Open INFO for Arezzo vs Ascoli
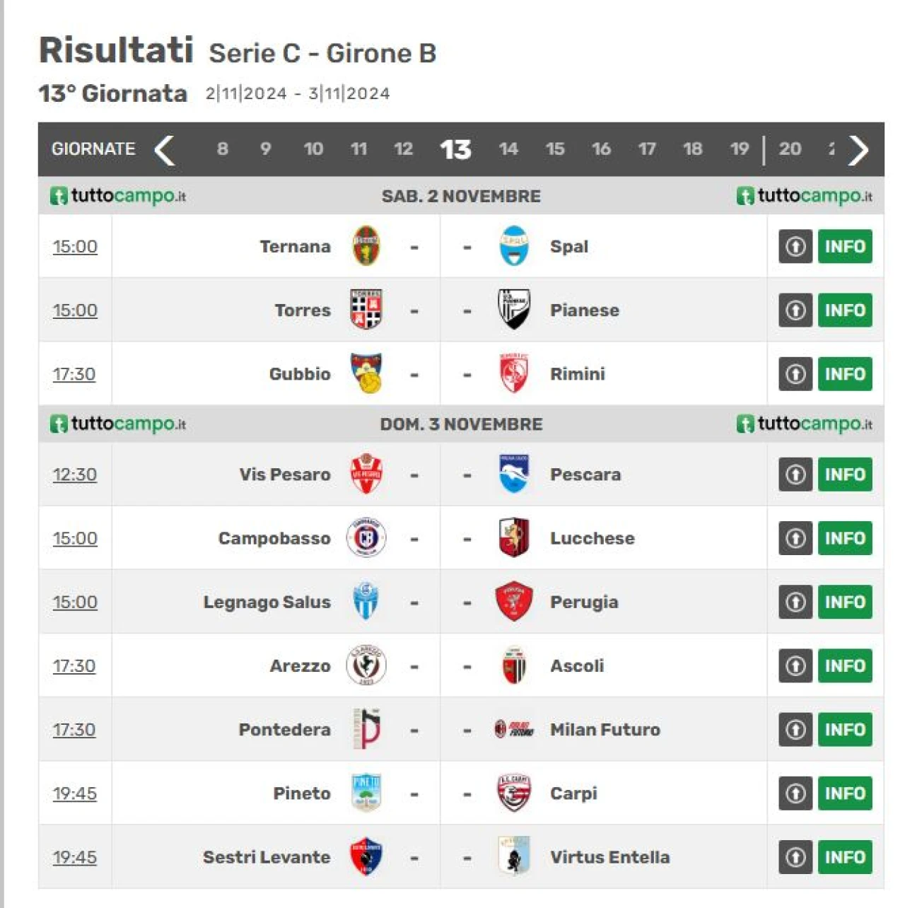The image size is (905, 908). [x=845, y=665]
